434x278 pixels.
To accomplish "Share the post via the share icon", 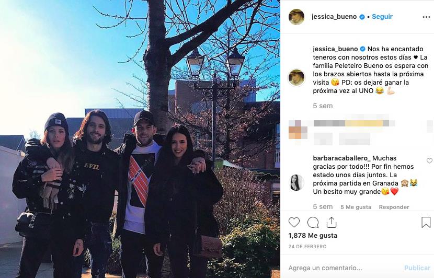I will pyautogui.click(x=332, y=222).
